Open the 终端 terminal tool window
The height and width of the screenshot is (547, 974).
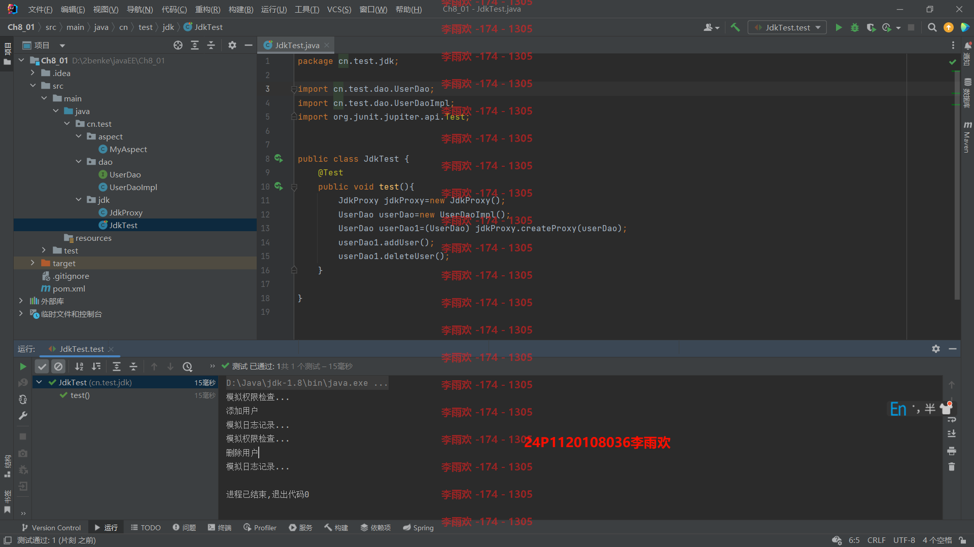(219, 528)
